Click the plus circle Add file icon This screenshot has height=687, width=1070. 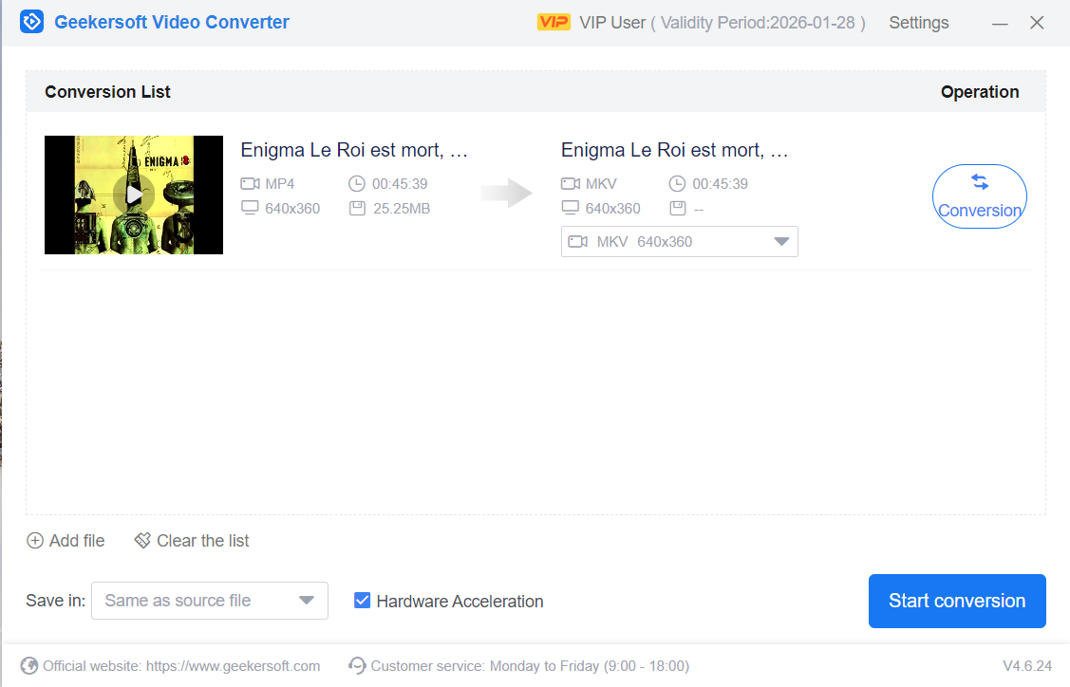click(x=35, y=540)
